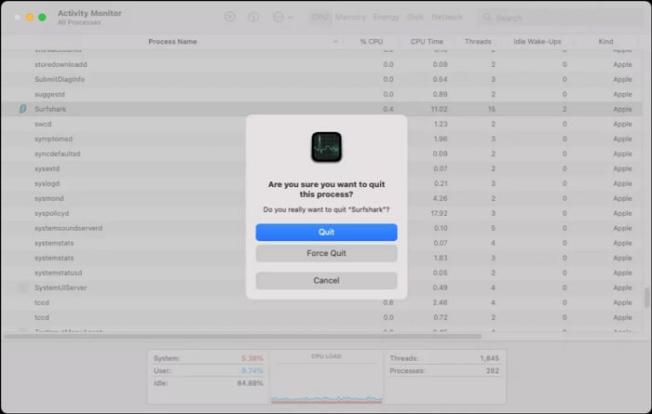
Task: Cancel the quit process dialog
Action: point(326,280)
